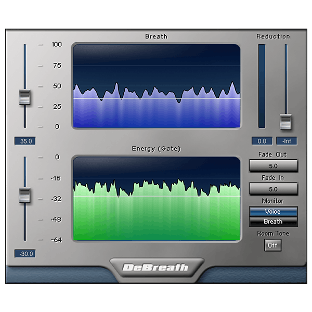The height and width of the screenshot is (312, 312).
Task: Click the vertical Reduction meter bar
Action: click(262, 86)
